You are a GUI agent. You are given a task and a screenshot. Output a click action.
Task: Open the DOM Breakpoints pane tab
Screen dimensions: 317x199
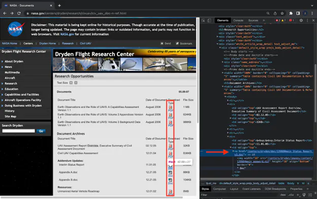275,189
